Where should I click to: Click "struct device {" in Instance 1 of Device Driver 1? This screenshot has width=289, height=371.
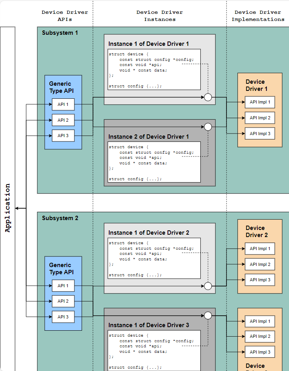point(129,54)
